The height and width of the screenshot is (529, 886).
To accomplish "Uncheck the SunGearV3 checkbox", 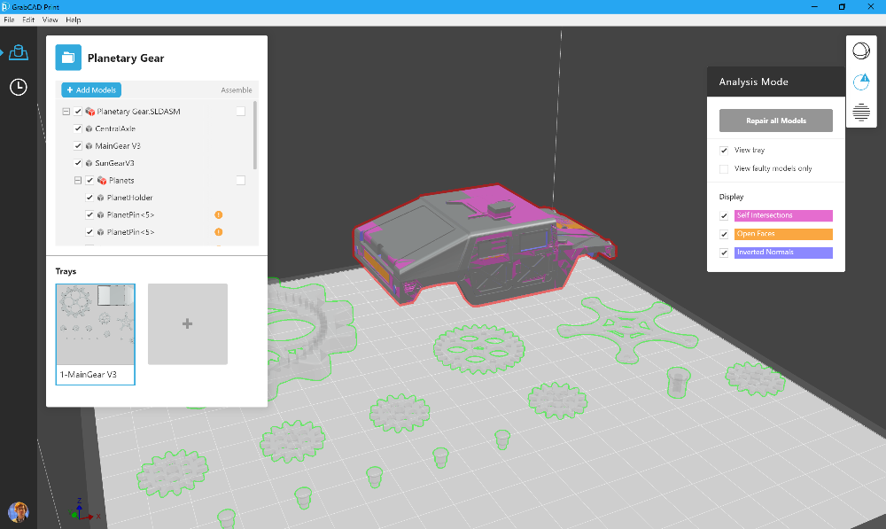I will pos(78,163).
